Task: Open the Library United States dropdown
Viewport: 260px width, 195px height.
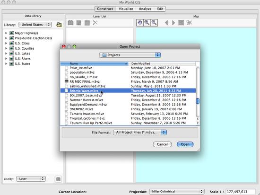Action: point(35,25)
